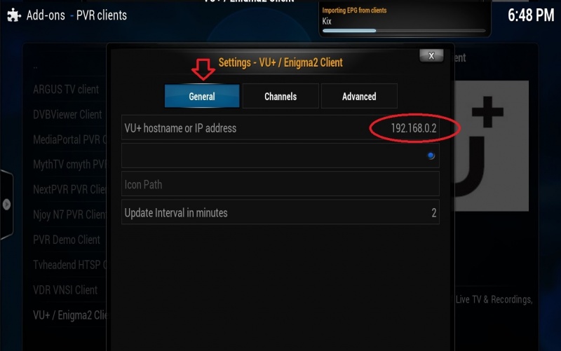Pick PVR Demo Client from list
Image resolution: width=561 pixels, height=351 pixels.
point(67,240)
